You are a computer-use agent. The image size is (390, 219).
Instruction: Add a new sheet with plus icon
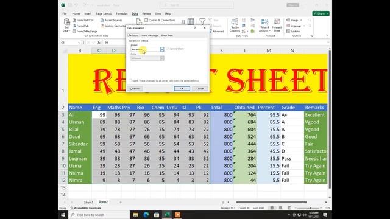pos(121,202)
